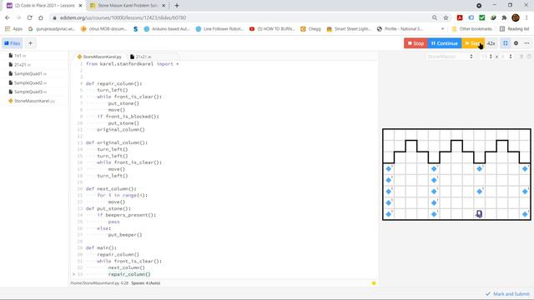Click the line 33 debugger arrow marker

pos(73,274)
